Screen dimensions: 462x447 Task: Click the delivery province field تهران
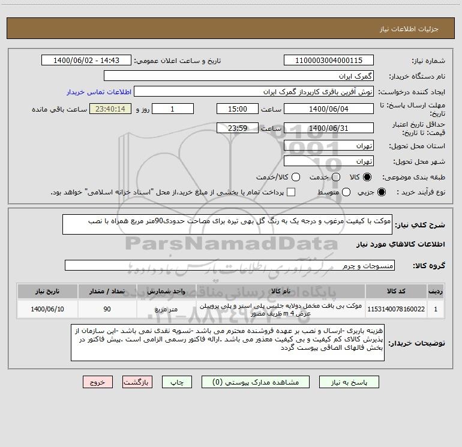329,146
